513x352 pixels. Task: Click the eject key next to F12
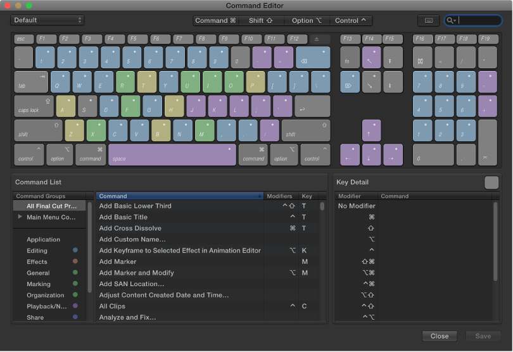(x=320, y=39)
